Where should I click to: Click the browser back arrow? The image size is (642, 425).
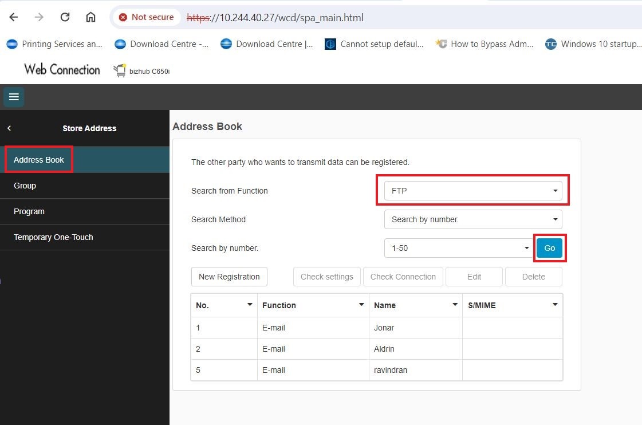[14, 17]
